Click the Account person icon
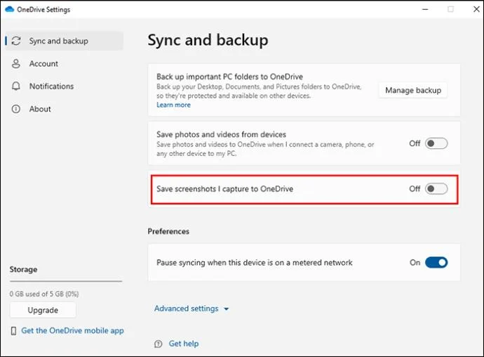The image size is (484, 357). 15,63
